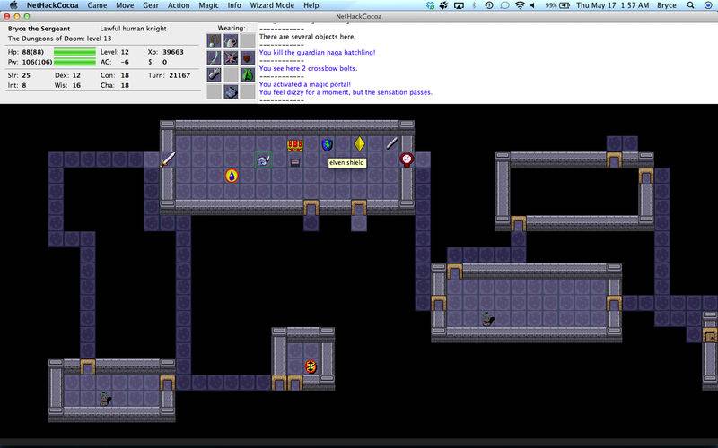
Task: Click the green Pw progress bar
Action: tap(74, 62)
